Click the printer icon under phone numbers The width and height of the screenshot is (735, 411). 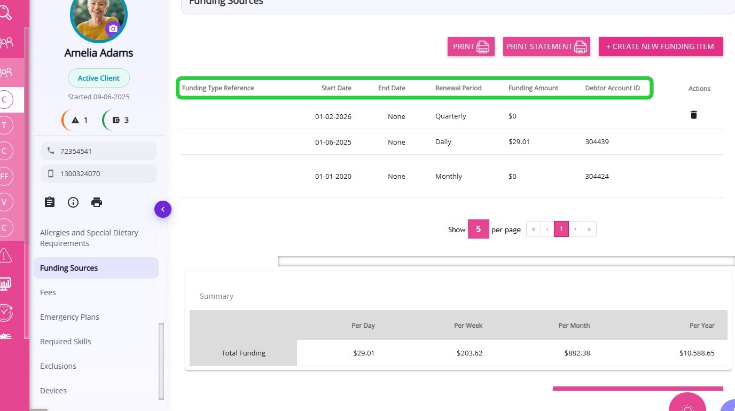pyautogui.click(x=97, y=202)
